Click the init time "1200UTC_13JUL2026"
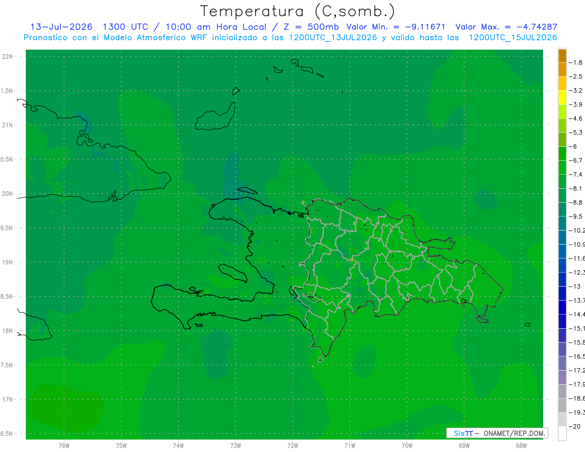585x452 pixels. tap(333, 38)
